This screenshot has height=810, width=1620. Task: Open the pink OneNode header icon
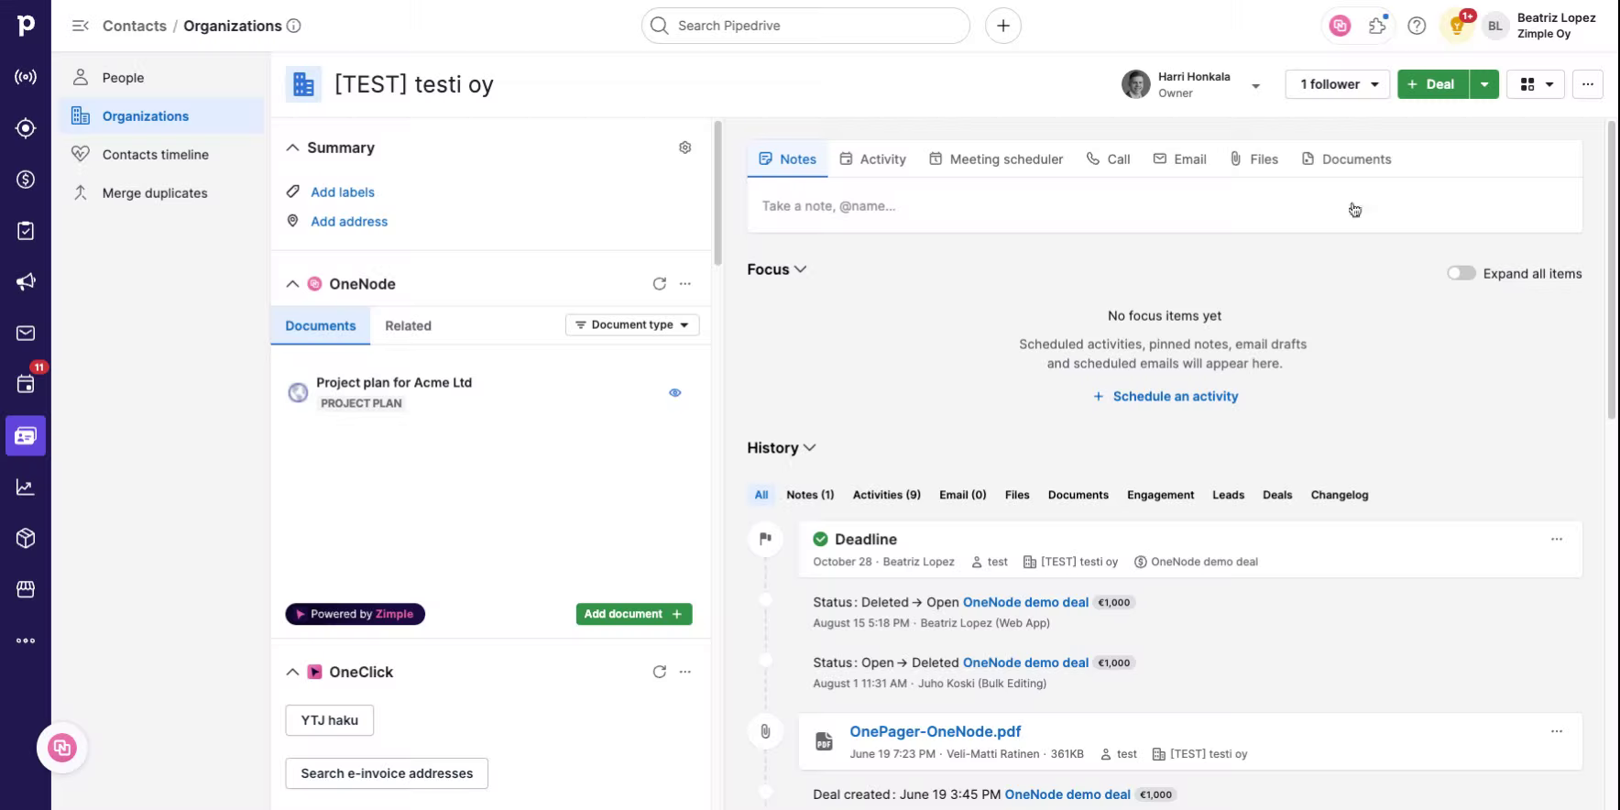click(1341, 26)
